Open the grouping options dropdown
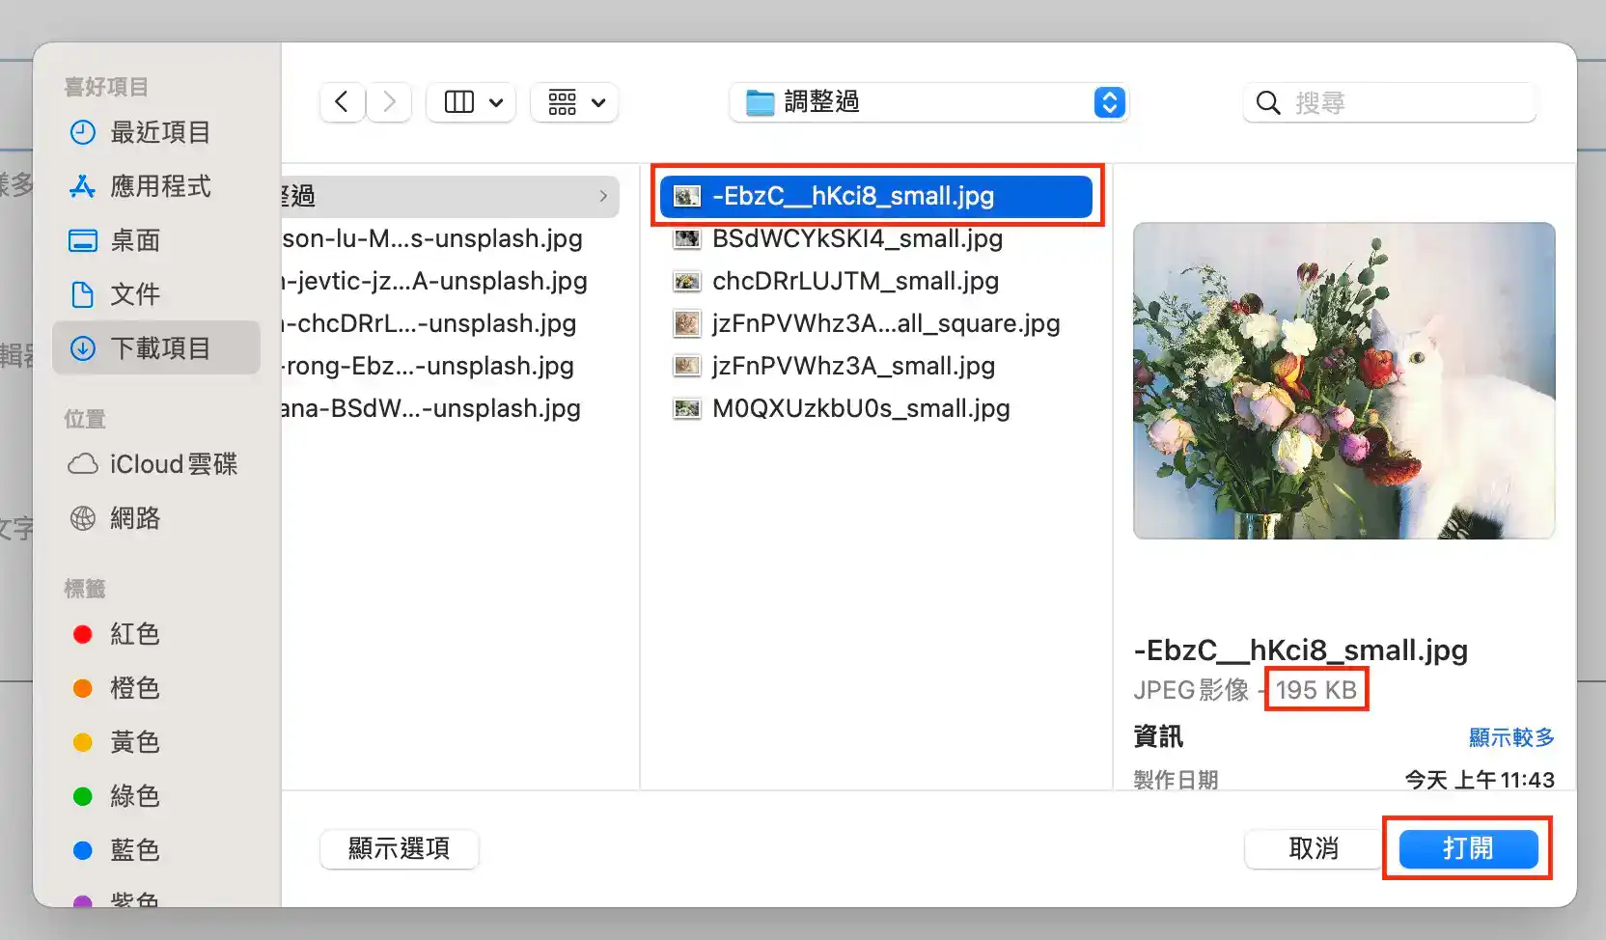Screen dimensions: 1606x940 coord(575,102)
